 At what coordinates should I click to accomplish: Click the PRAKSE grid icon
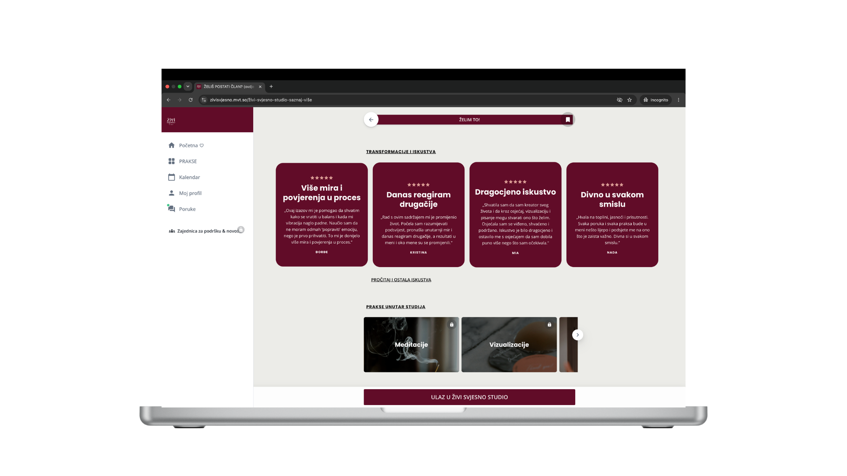click(x=172, y=161)
